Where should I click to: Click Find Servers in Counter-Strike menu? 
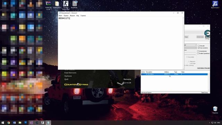coord(70,73)
